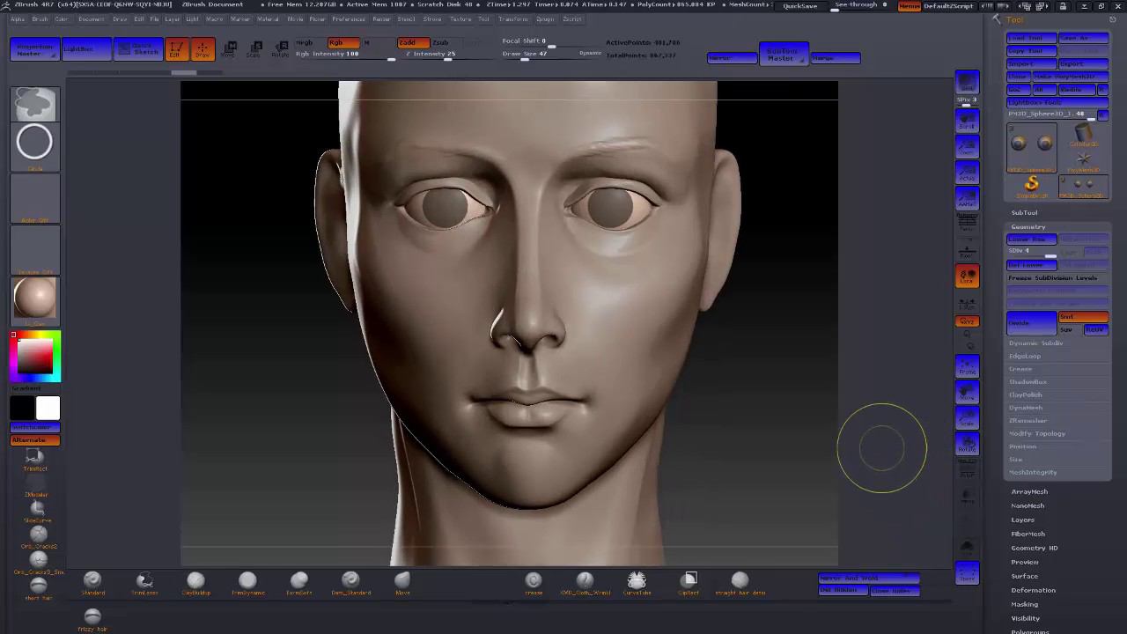
Task: Expand the Deformation section
Action: [x=1033, y=590]
